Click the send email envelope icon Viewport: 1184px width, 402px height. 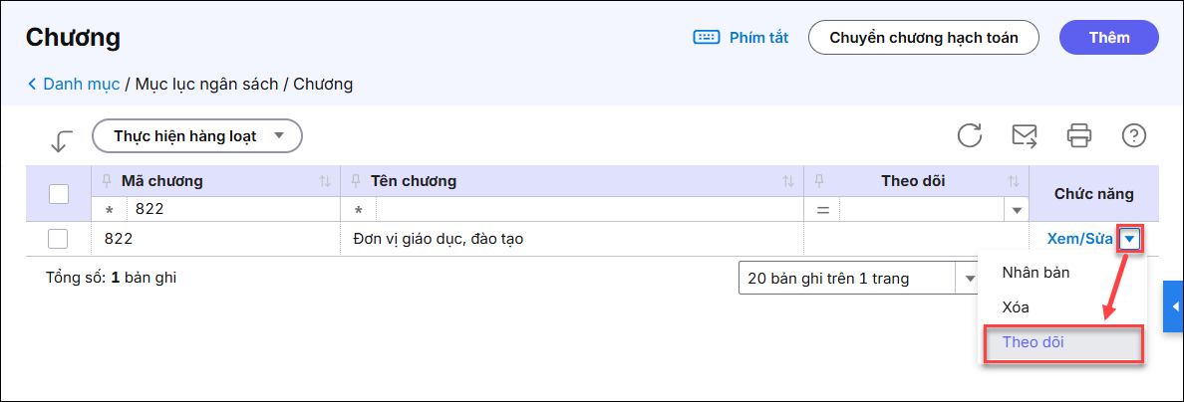point(1025,135)
